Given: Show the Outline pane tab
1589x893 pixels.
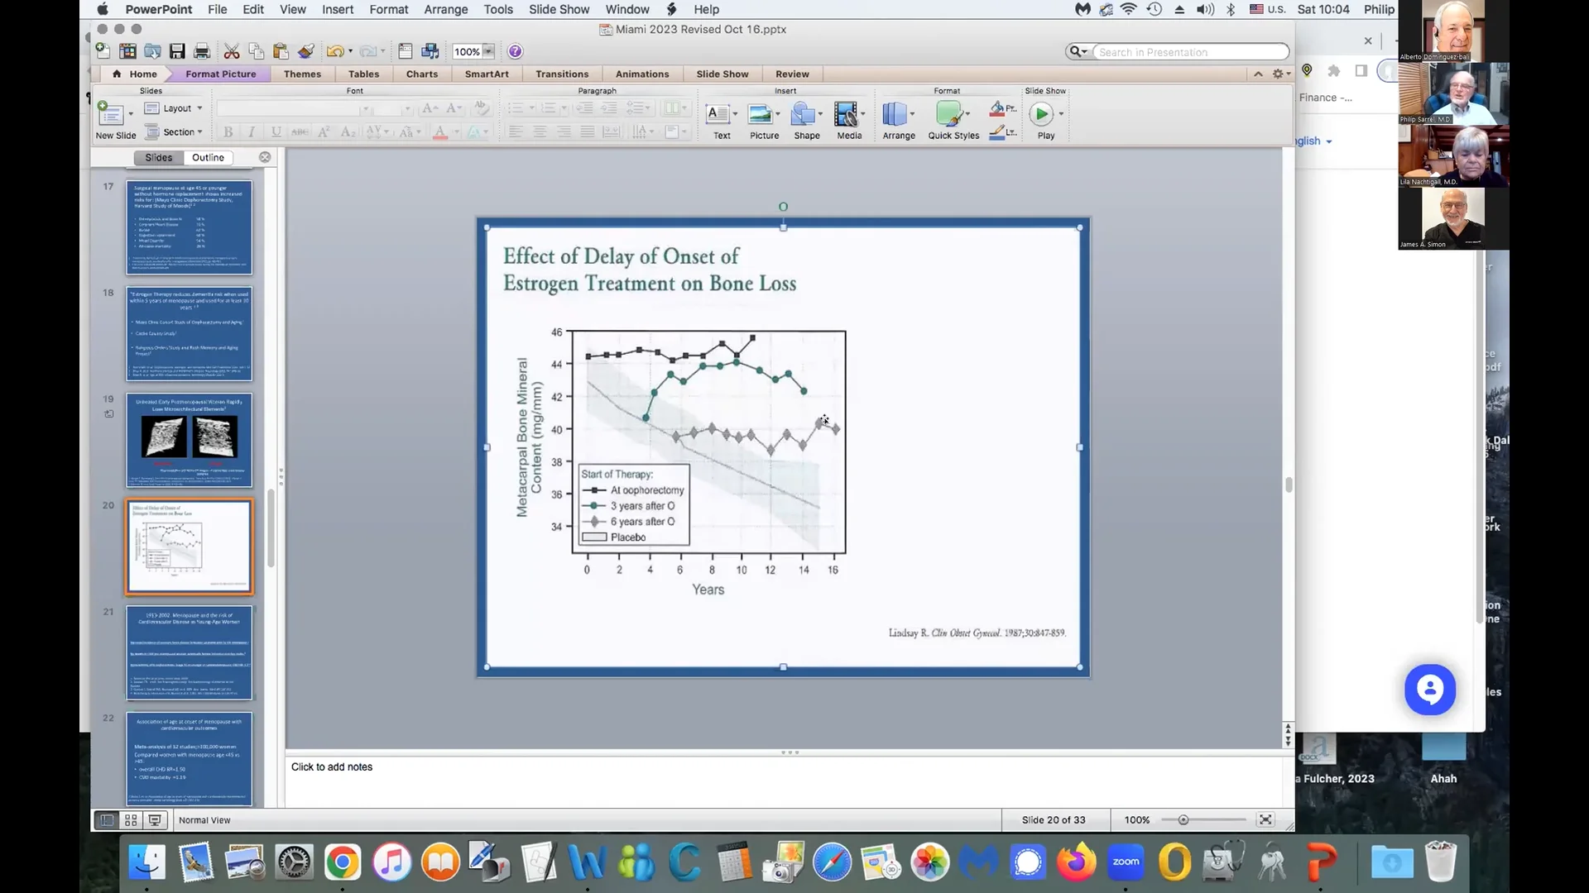Looking at the screenshot, I should [208, 157].
